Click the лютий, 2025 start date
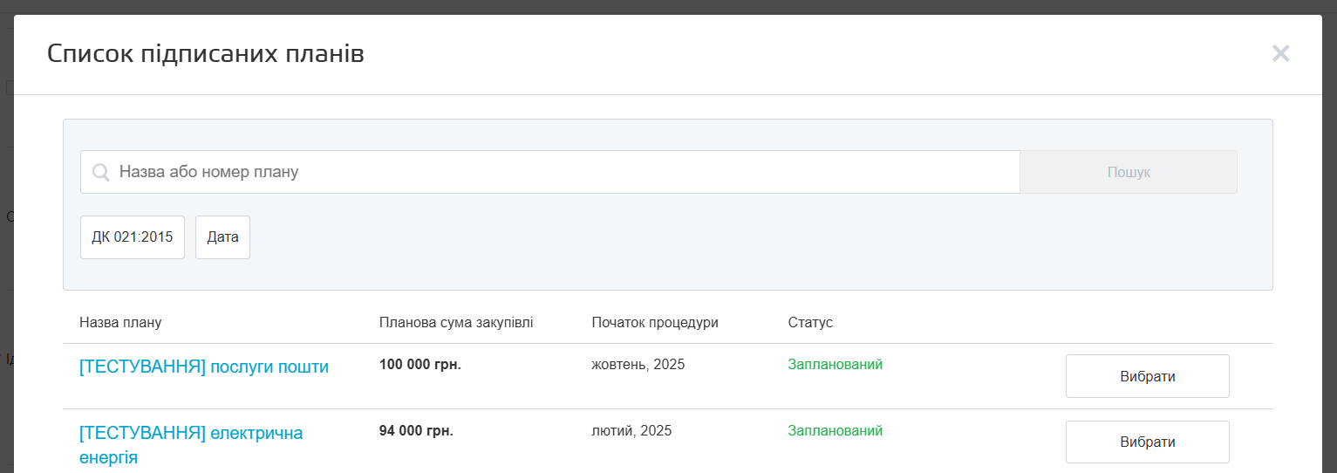1337x473 pixels. click(631, 431)
